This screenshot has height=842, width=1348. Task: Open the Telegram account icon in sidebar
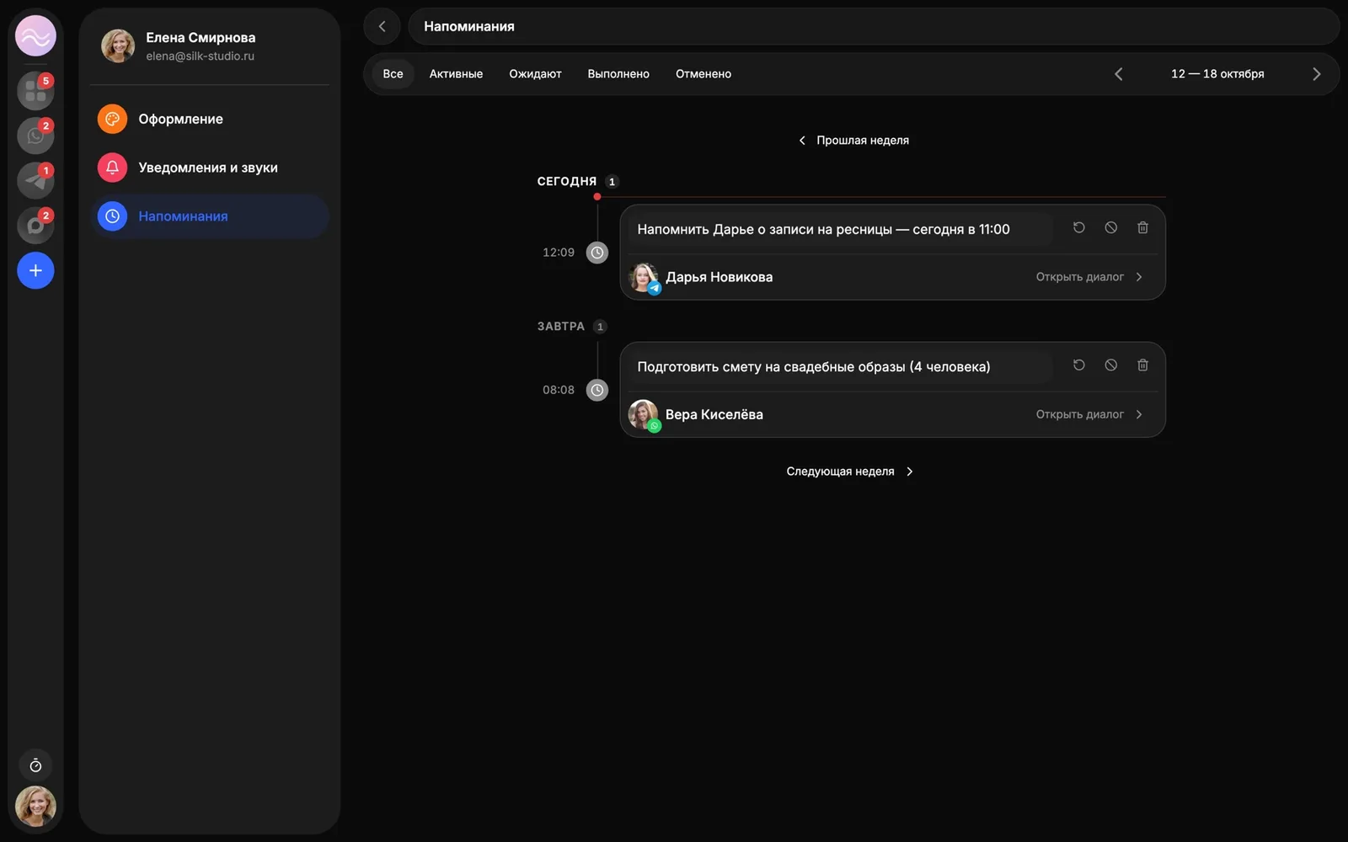point(35,180)
